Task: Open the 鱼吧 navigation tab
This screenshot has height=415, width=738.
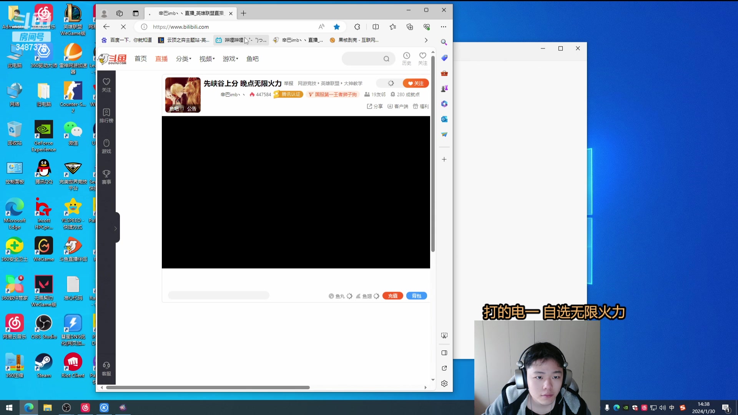Action: point(252,59)
